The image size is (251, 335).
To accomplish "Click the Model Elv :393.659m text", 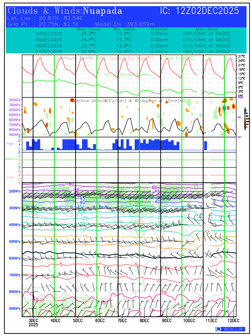I will point(125,24).
